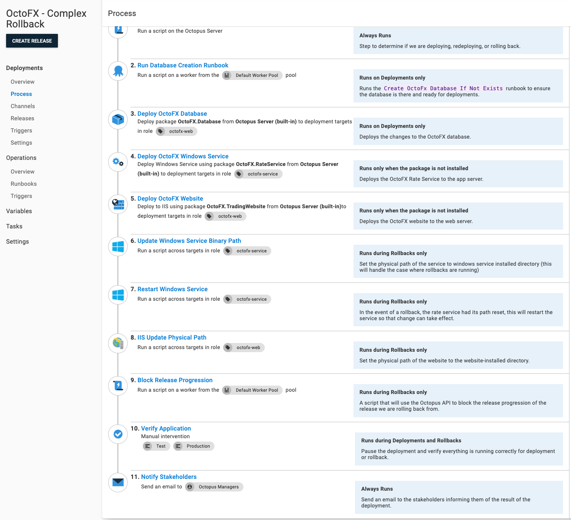Click the checkmark icon for Verify Application

118,434
